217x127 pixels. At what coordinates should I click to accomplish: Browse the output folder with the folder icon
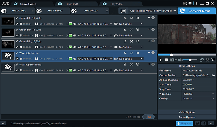213,75
